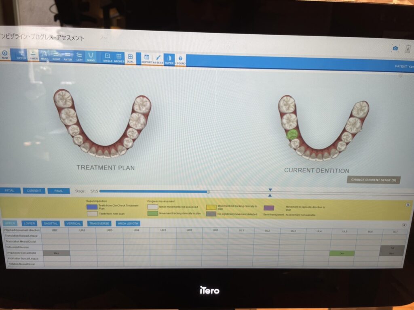
Task: Click the gray UL7 Extrusion/Intrusion cell
Action: click(x=392, y=248)
